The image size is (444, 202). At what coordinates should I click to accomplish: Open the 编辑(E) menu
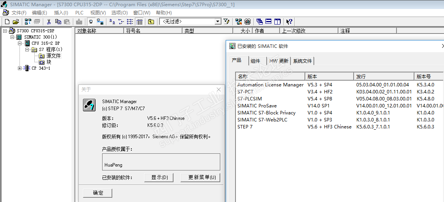click(x=39, y=13)
